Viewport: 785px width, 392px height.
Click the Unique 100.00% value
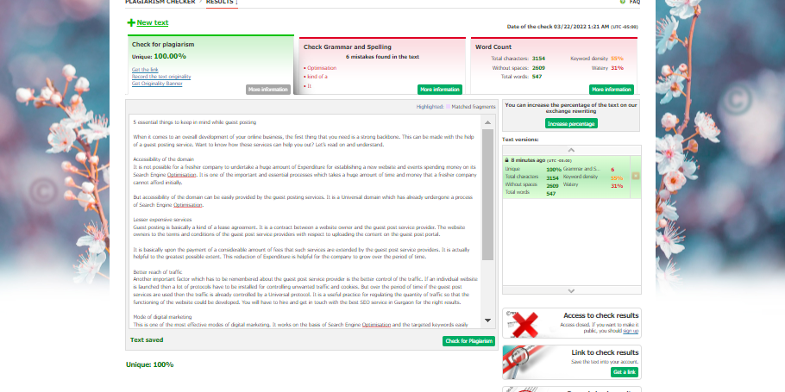(170, 56)
